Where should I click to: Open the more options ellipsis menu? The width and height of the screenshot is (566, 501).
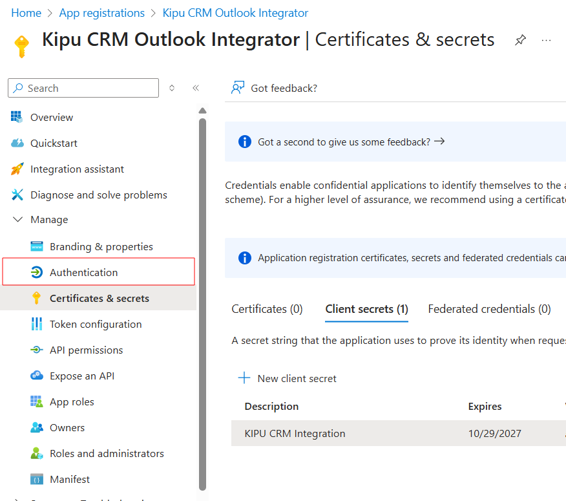(x=547, y=40)
